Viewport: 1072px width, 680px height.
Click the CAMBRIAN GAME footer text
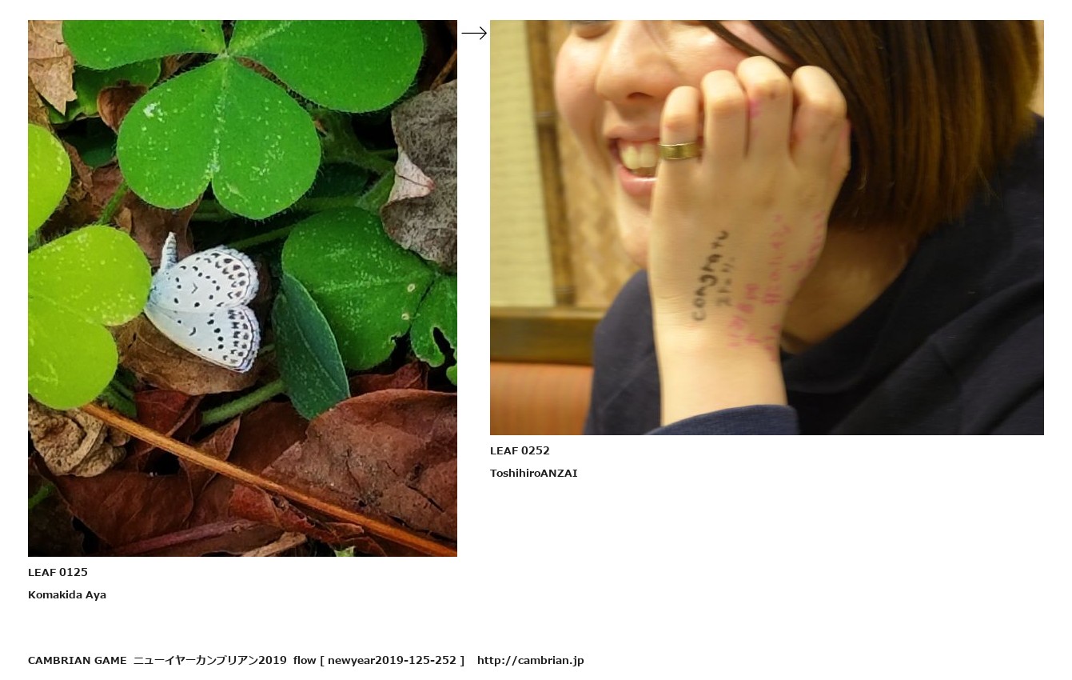click(x=78, y=660)
